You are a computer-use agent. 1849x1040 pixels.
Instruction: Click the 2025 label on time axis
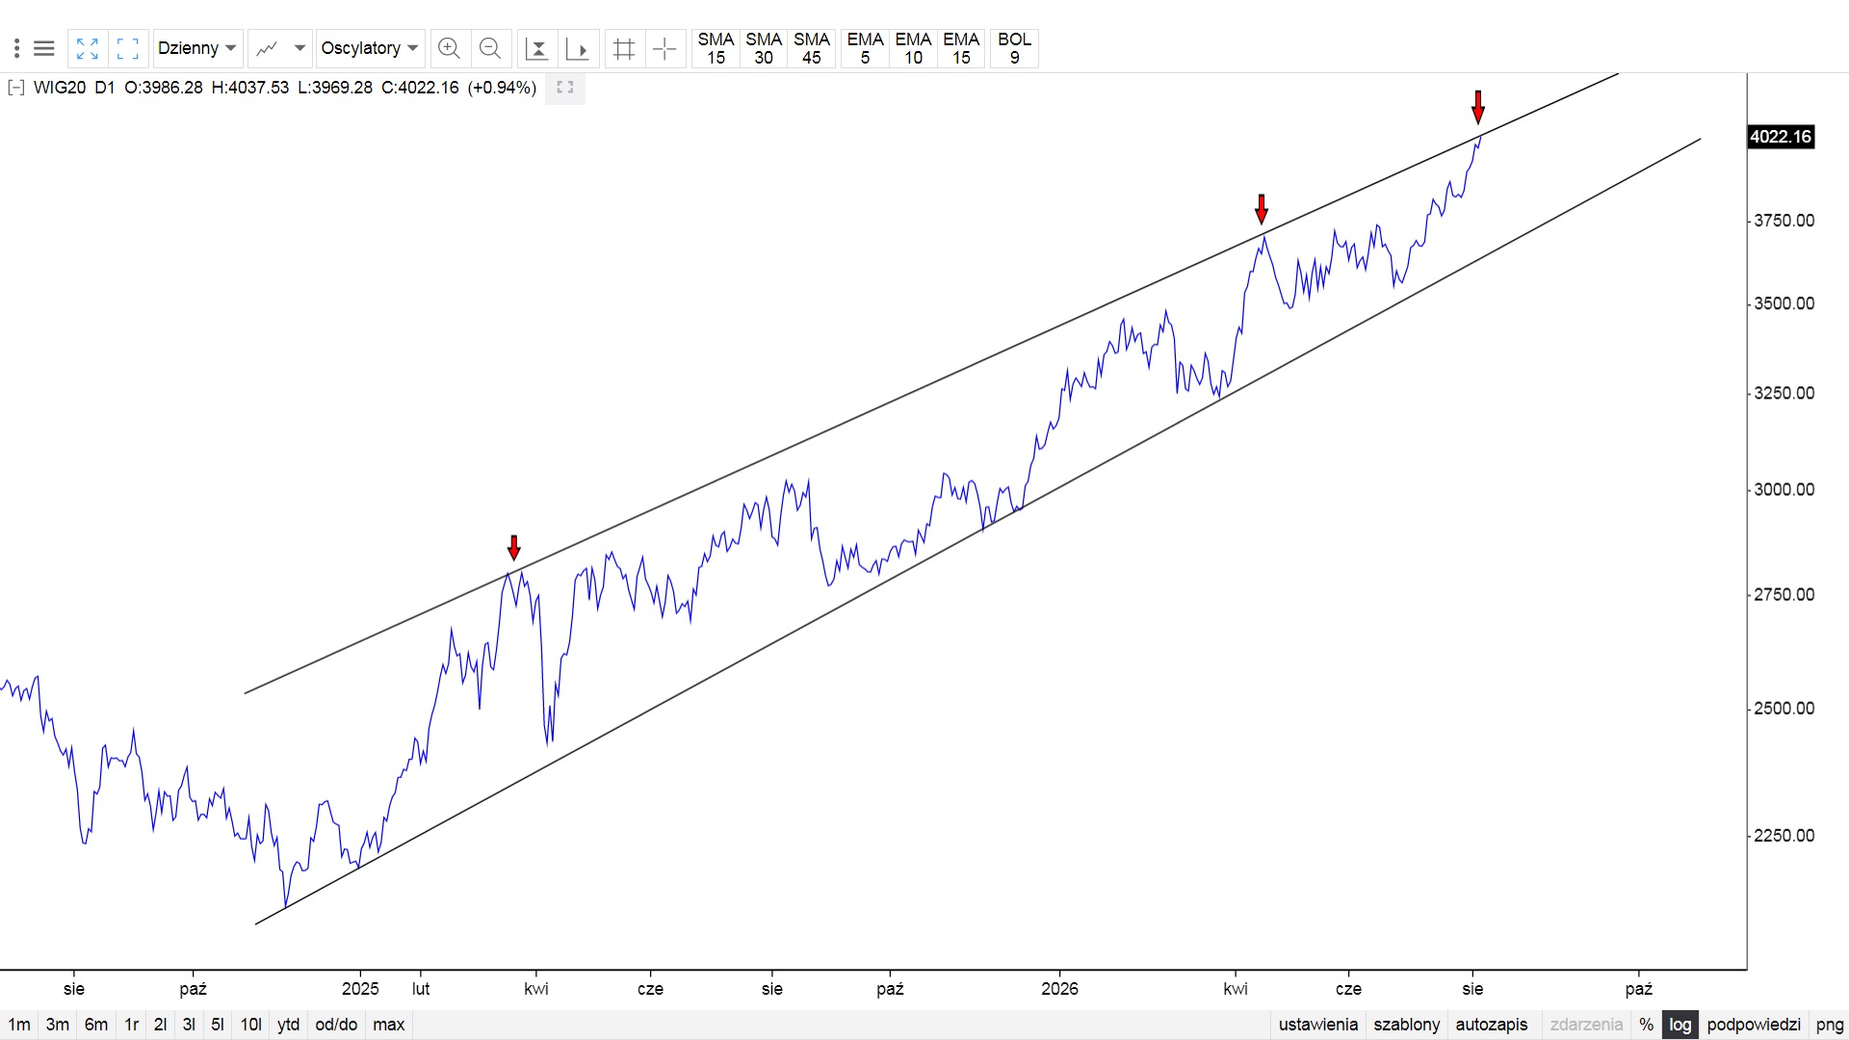tap(360, 989)
